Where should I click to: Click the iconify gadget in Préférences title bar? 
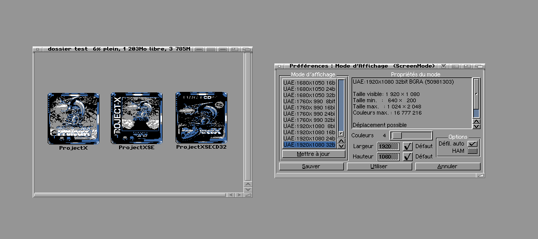(x=443, y=66)
